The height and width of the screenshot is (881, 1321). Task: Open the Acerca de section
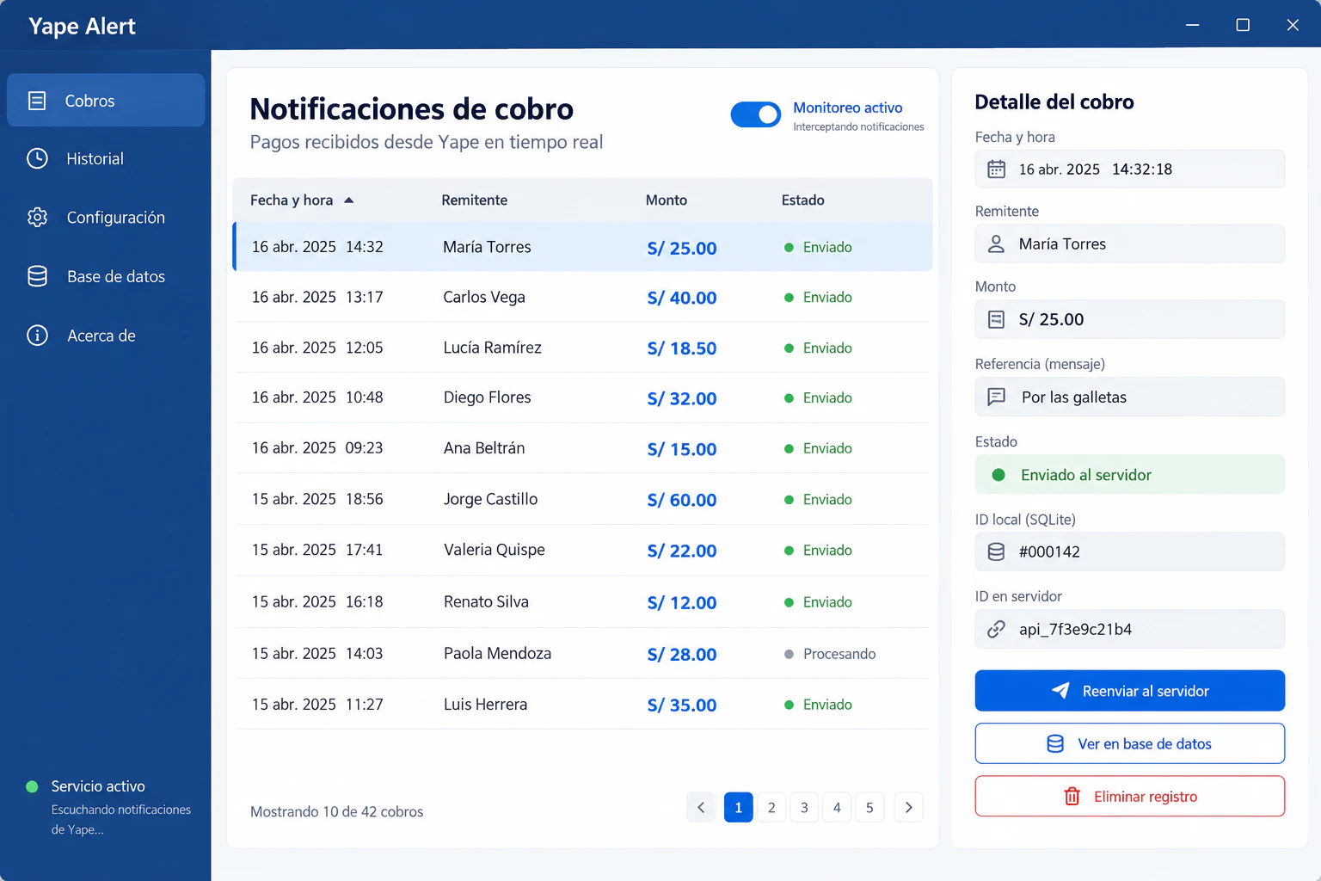click(x=106, y=336)
